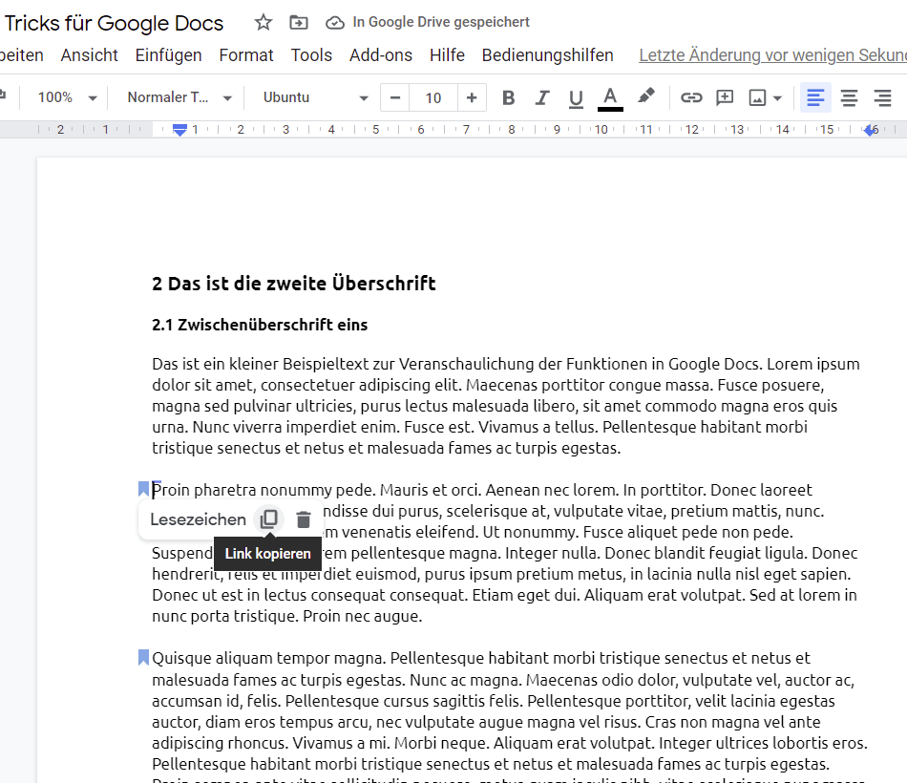
Task: Check the cloud saved status icon
Action: pos(334,23)
